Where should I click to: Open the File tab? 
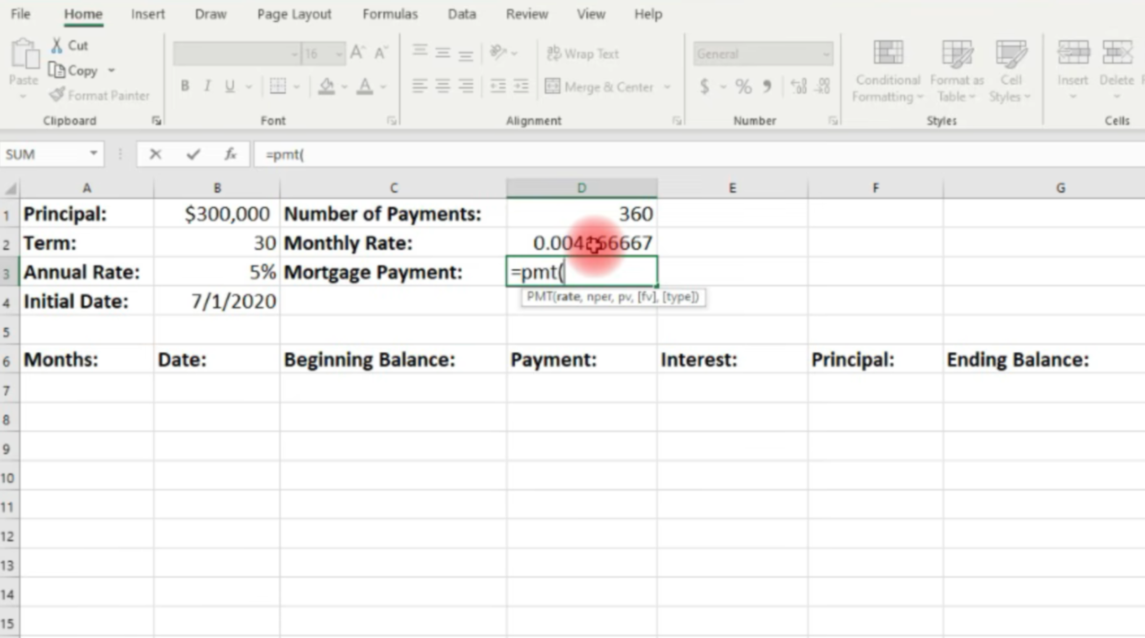[x=21, y=14]
